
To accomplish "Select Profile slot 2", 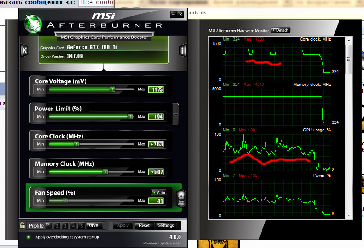I will (x=57, y=225).
